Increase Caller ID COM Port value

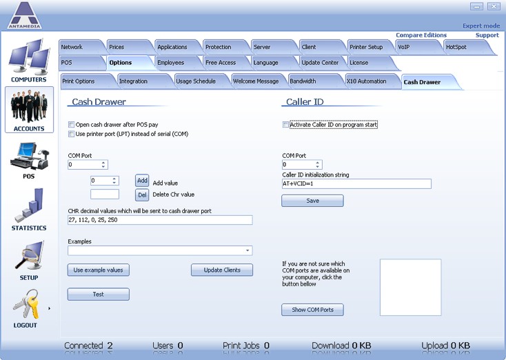pos(318,163)
